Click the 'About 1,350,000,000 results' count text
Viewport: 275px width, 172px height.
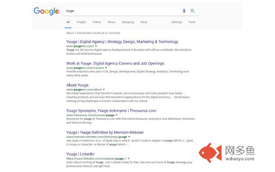click(x=93, y=33)
